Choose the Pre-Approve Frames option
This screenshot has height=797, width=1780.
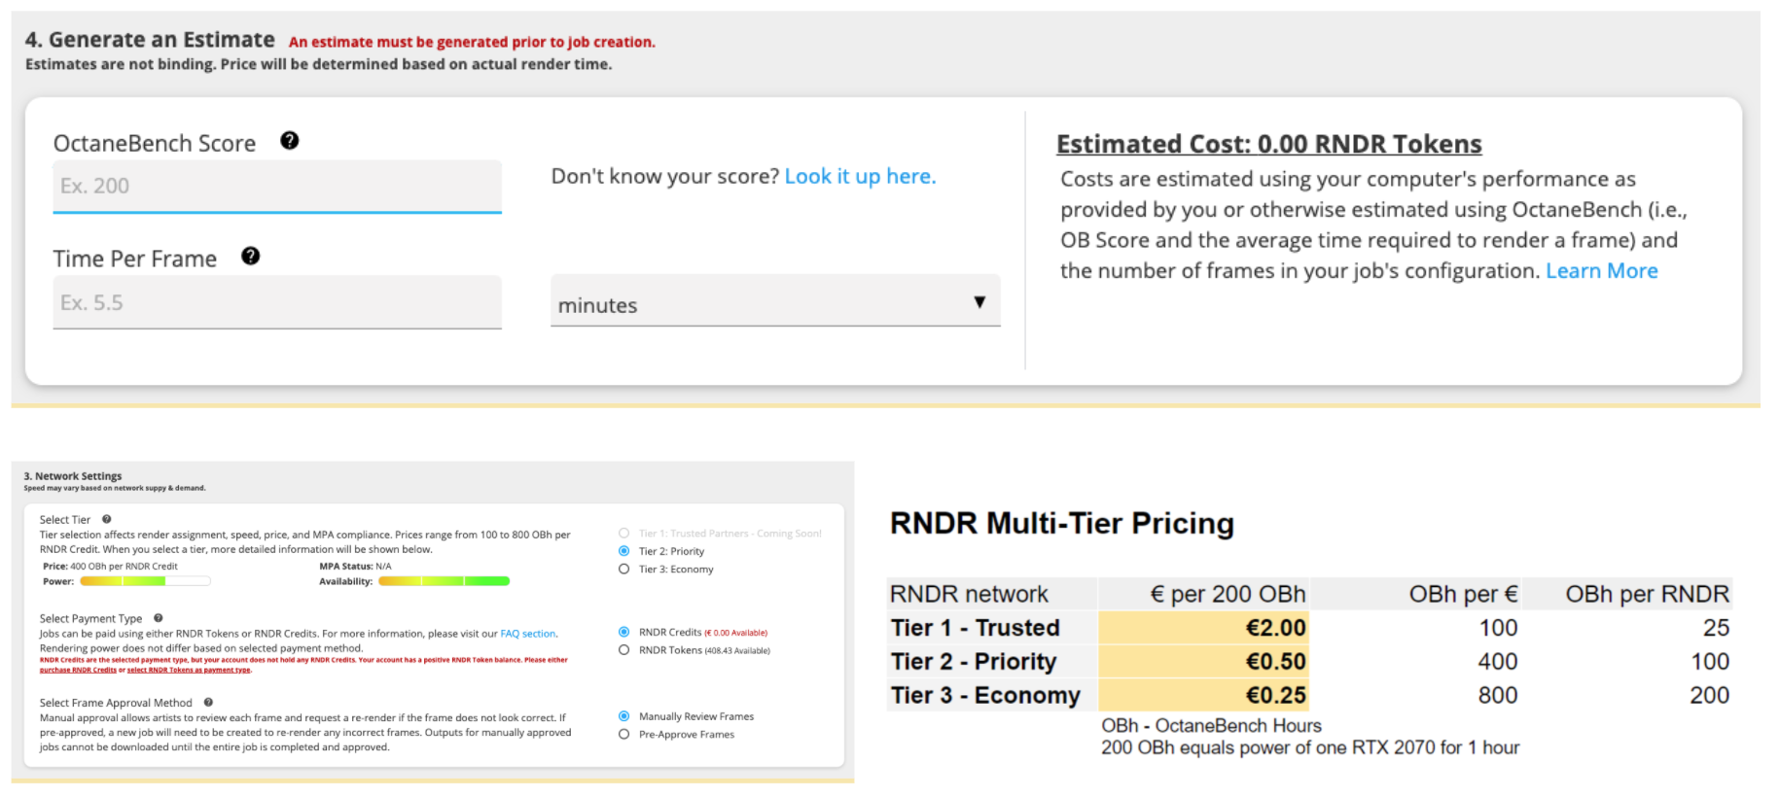tap(623, 735)
